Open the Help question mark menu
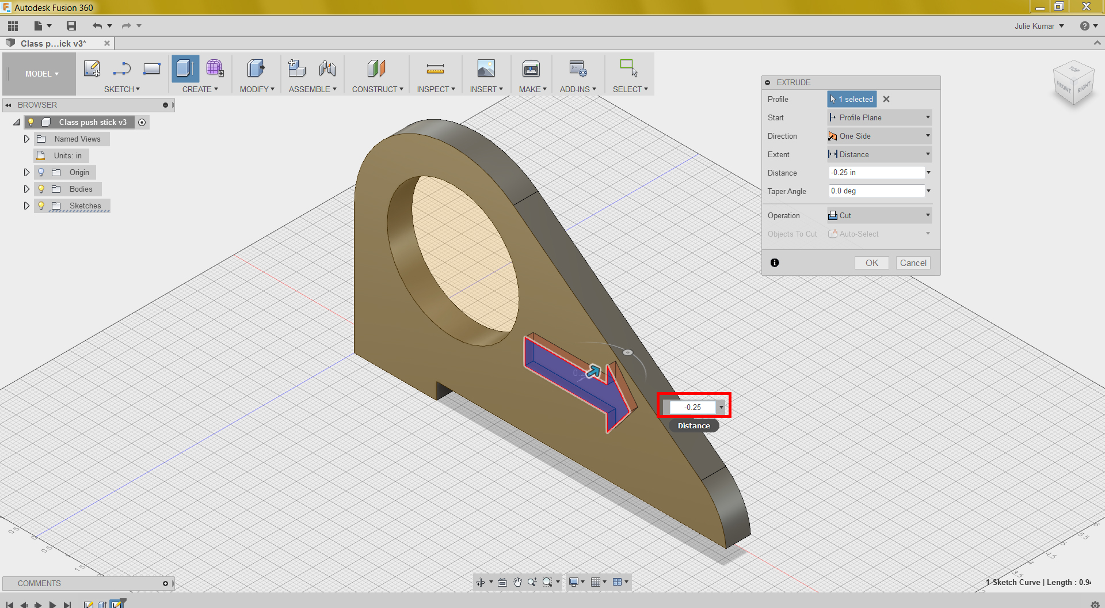The image size is (1105, 608). pyautogui.click(x=1089, y=26)
